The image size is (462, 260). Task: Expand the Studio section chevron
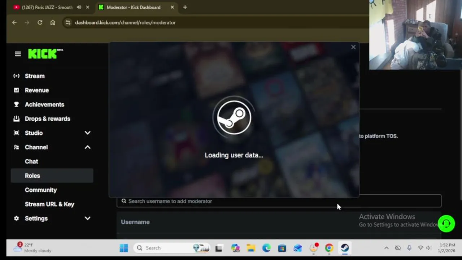click(x=87, y=133)
